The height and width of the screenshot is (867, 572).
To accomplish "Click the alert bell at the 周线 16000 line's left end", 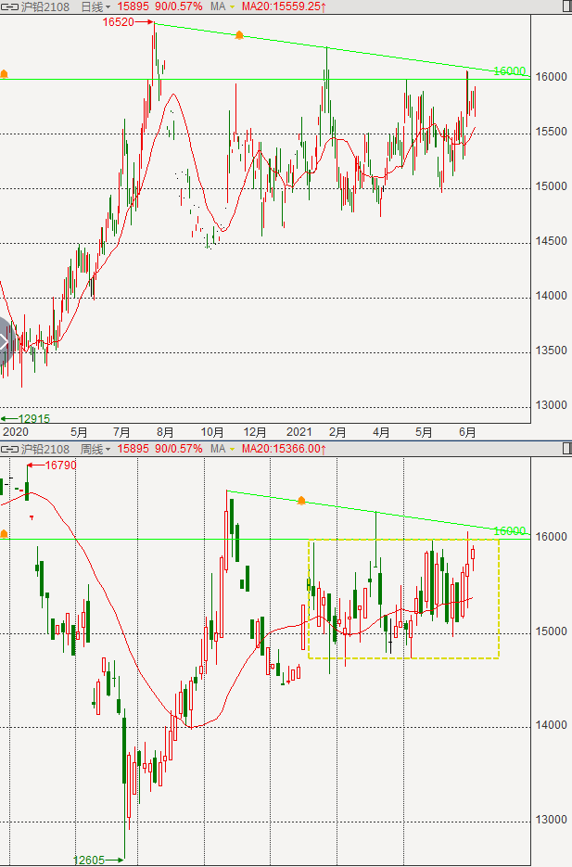I will 4,534.
